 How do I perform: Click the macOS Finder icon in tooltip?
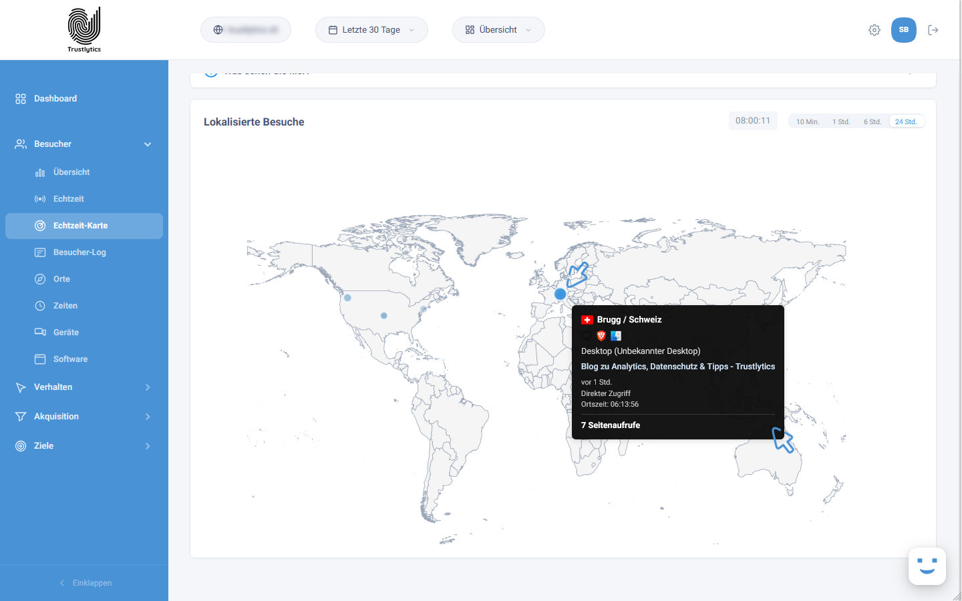pos(616,336)
